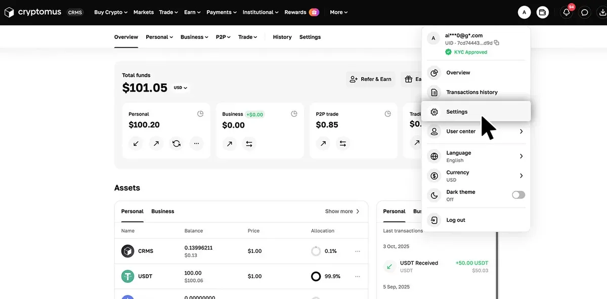
Task: Start a transfer with the Business two-arrows icon
Action: click(x=249, y=143)
